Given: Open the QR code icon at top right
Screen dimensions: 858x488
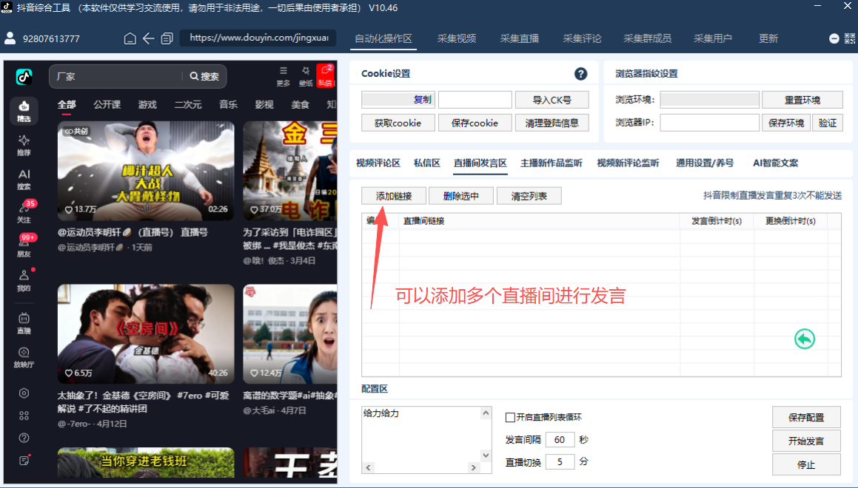Looking at the screenshot, I should click(x=850, y=38).
